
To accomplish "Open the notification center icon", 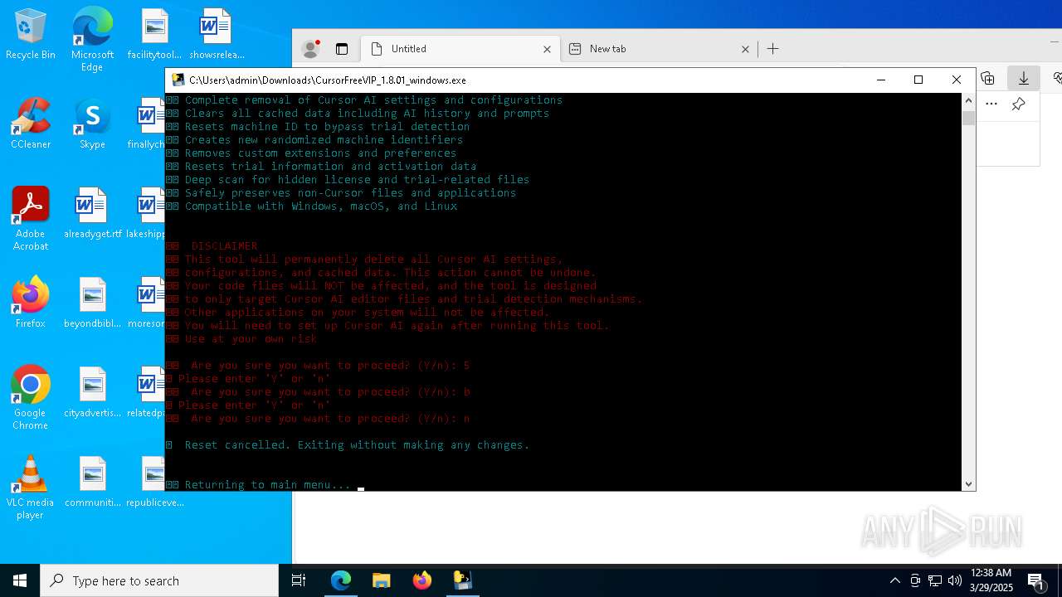I will (1036, 580).
